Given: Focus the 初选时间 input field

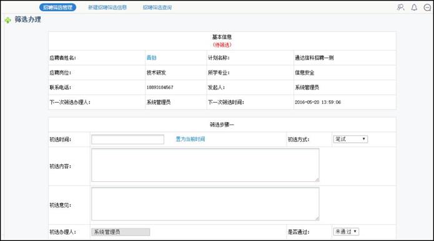Looking at the screenshot, I should coord(127,139).
